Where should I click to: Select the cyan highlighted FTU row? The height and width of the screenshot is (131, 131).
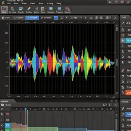(128, 41)
